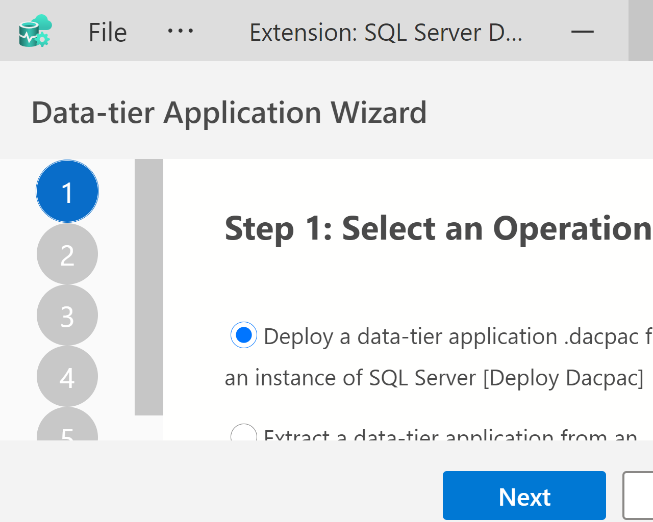Navigate to wizard Step 3
Viewport: 653px width, 522px height.
67,315
